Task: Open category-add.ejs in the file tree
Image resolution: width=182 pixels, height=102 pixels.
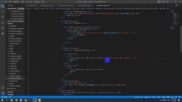Action: [16, 56]
